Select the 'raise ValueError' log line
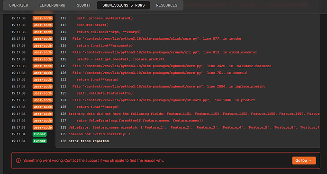This screenshot has height=174, width=327. 140,121
